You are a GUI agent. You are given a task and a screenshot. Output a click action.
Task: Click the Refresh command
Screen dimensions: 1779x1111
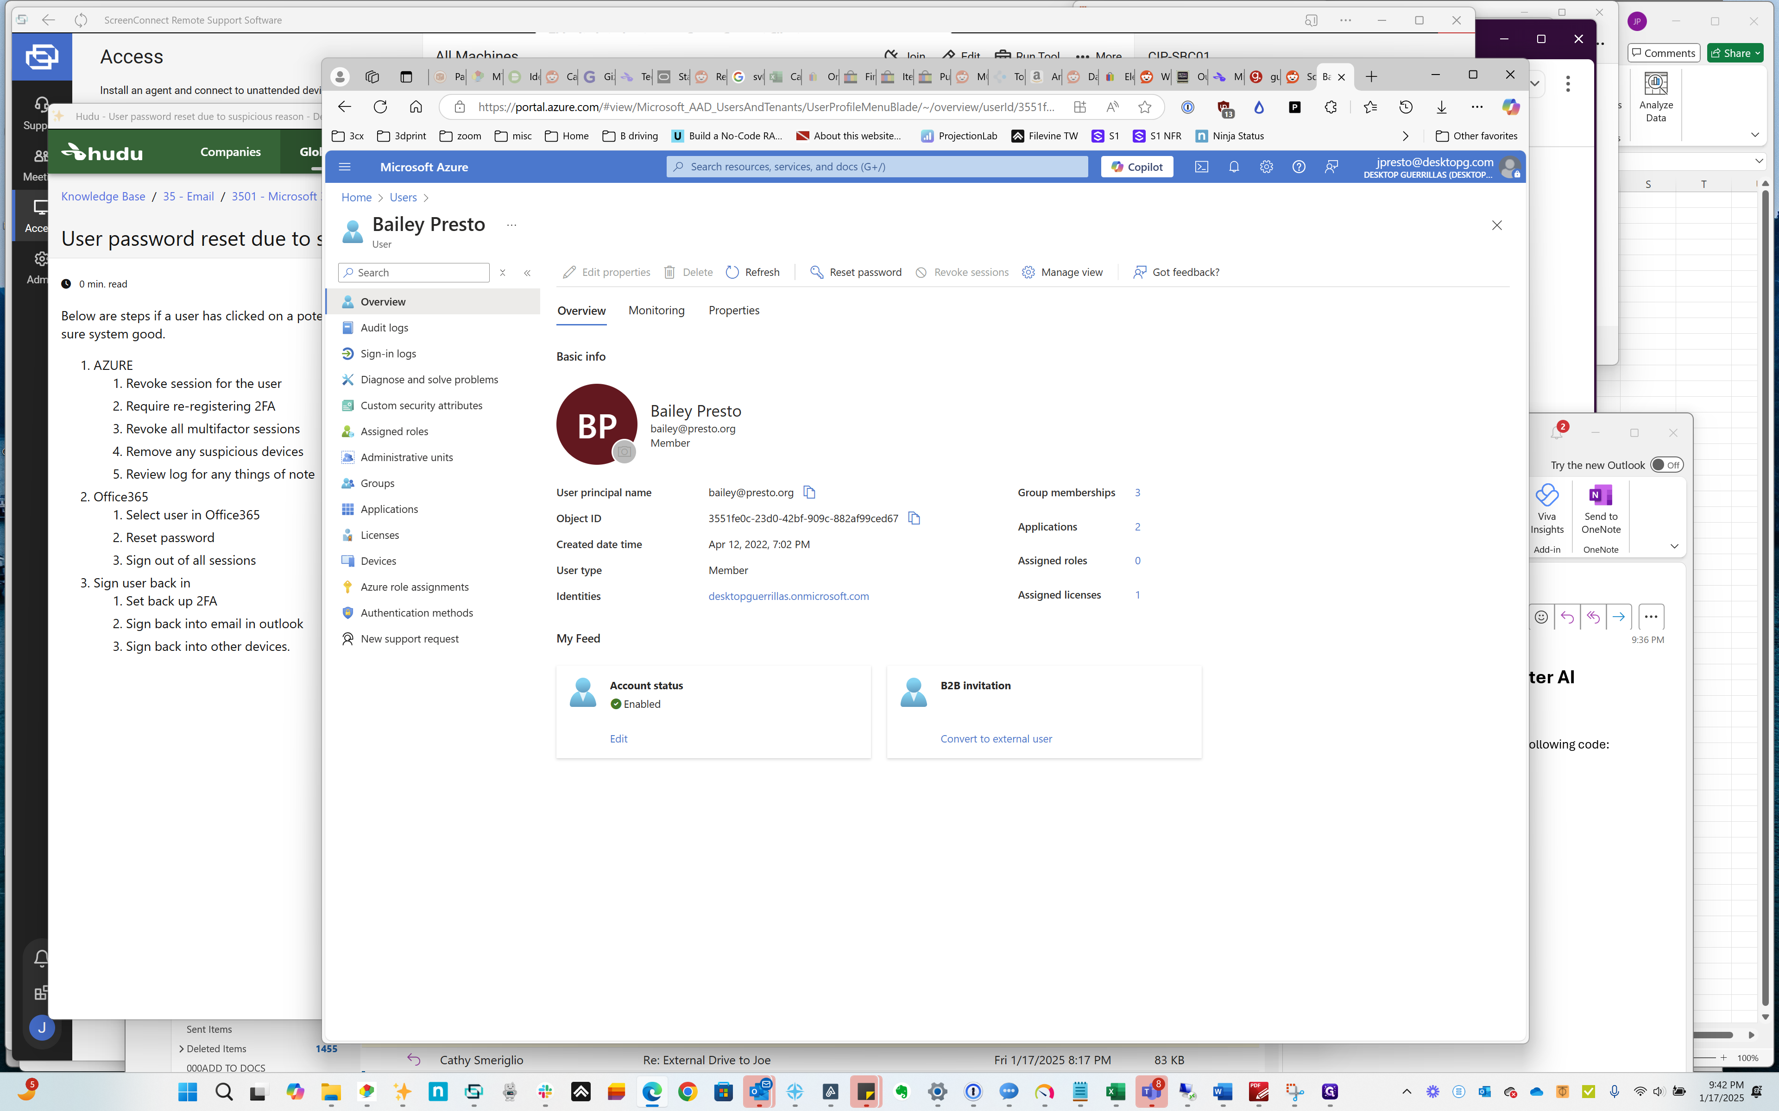753,273
